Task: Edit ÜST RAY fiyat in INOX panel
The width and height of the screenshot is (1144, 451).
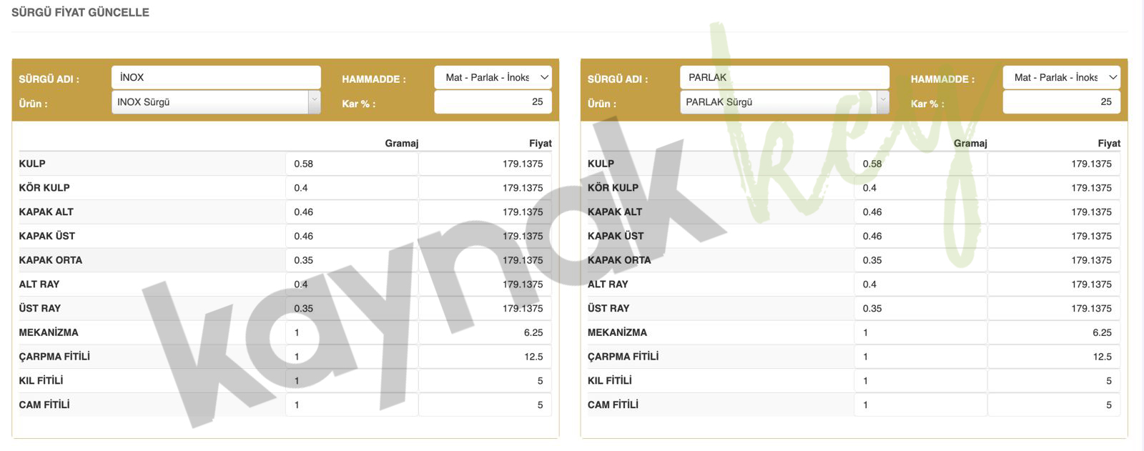Action: pos(485,309)
